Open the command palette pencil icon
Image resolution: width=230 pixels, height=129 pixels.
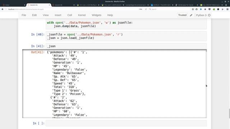[x=191, y=15]
